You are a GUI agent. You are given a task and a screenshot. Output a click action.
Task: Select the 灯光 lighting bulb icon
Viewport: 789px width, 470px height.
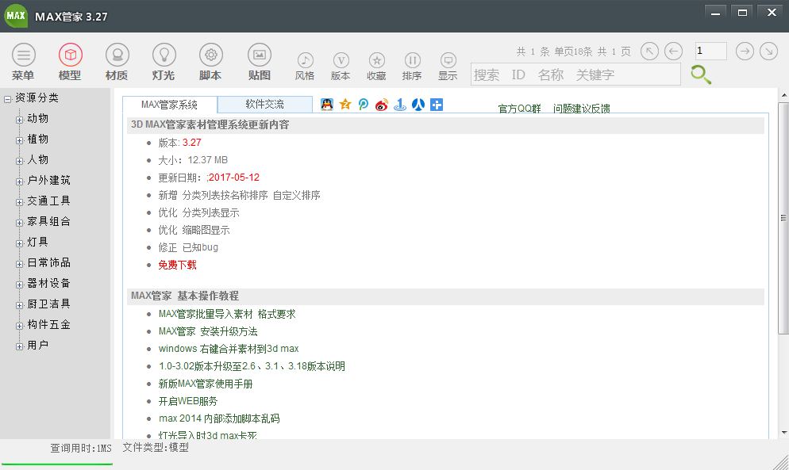164,55
